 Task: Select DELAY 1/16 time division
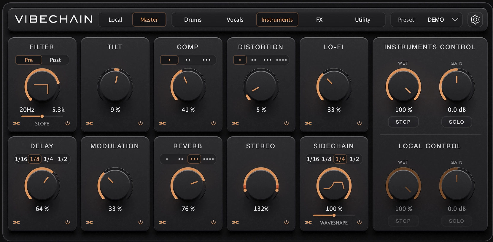pyautogui.click(x=21, y=159)
